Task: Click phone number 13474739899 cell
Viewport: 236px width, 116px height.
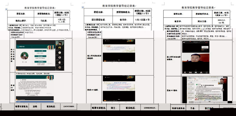Action: click(x=68, y=107)
